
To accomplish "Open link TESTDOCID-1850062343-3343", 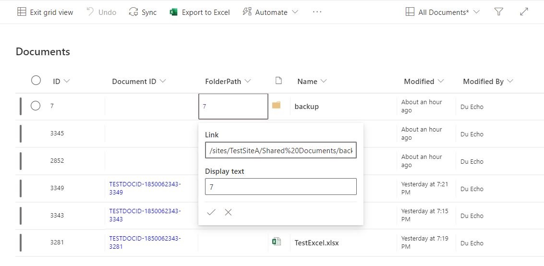I will pyautogui.click(x=145, y=215).
